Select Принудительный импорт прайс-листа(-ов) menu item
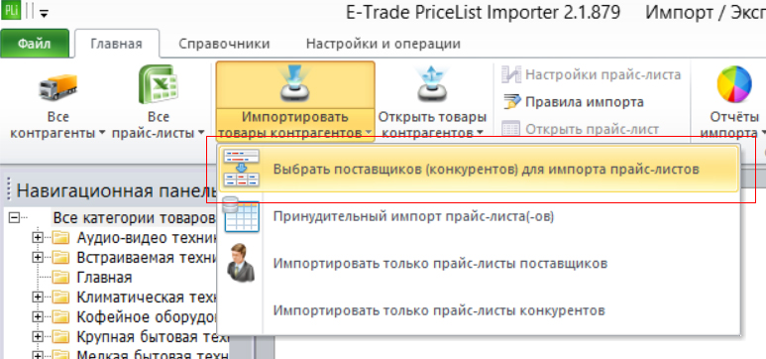The image size is (766, 359). [479, 216]
